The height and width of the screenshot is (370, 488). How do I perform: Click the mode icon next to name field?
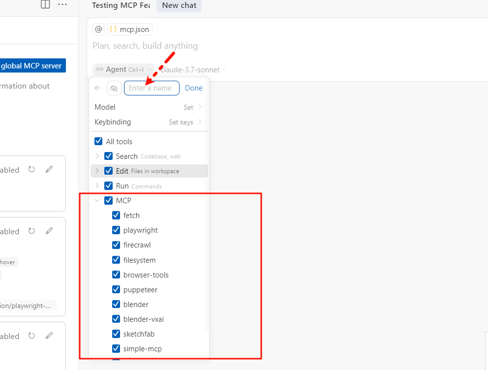pyautogui.click(x=114, y=89)
